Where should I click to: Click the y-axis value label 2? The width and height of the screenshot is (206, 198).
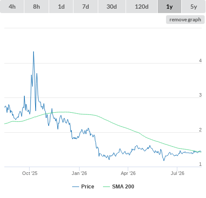click(200, 130)
